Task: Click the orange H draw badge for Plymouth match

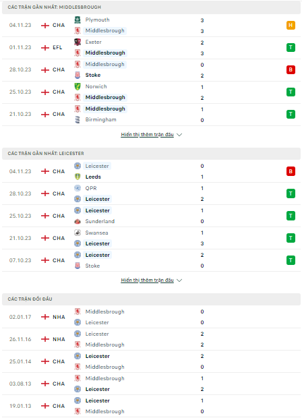Action: [x=291, y=25]
